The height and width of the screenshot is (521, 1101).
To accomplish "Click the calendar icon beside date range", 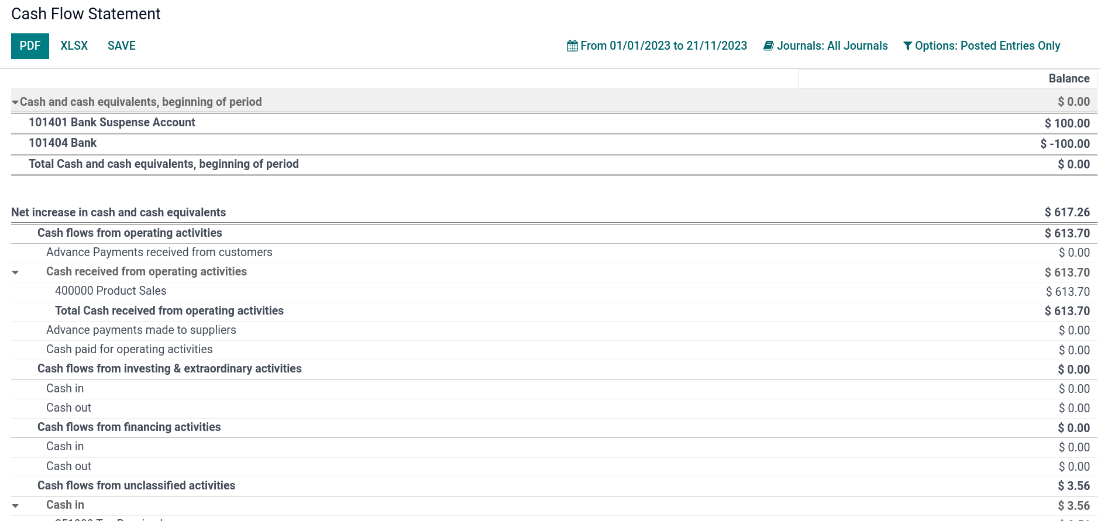I will [x=572, y=46].
